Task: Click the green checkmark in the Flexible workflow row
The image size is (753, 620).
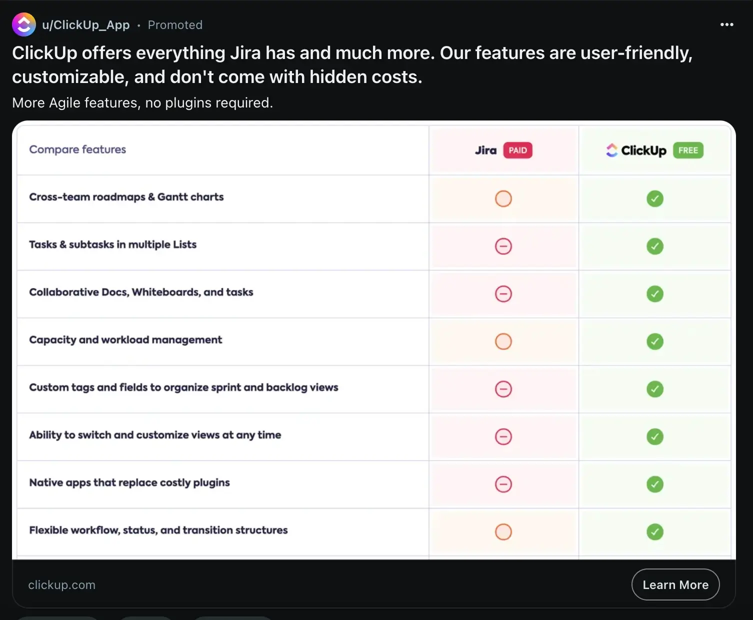Action: pyautogui.click(x=655, y=531)
